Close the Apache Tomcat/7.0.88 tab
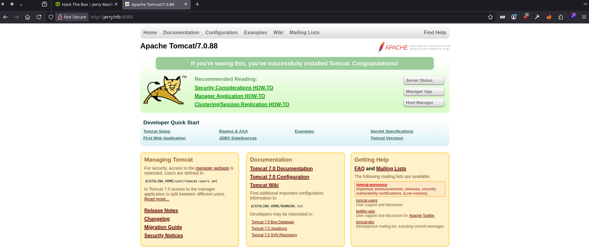Viewport: 589px width, 252px height. 186,4
